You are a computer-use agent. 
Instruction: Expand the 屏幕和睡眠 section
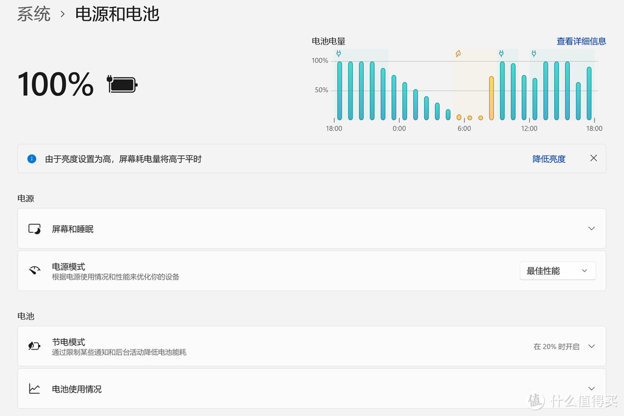click(591, 228)
